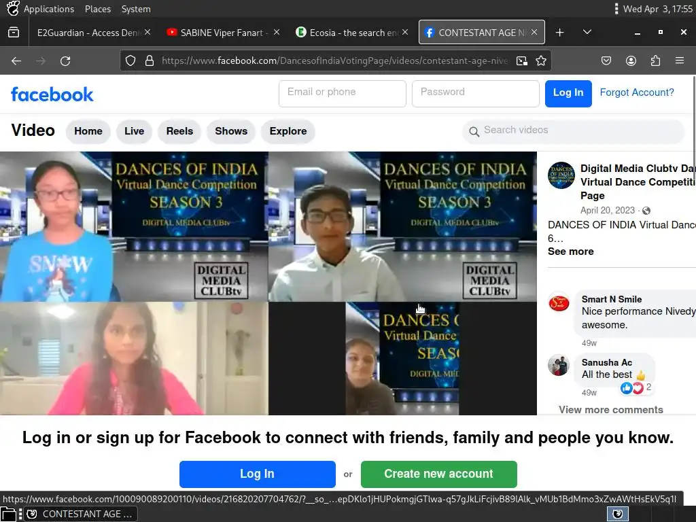Select the Explore video pill

288,131
